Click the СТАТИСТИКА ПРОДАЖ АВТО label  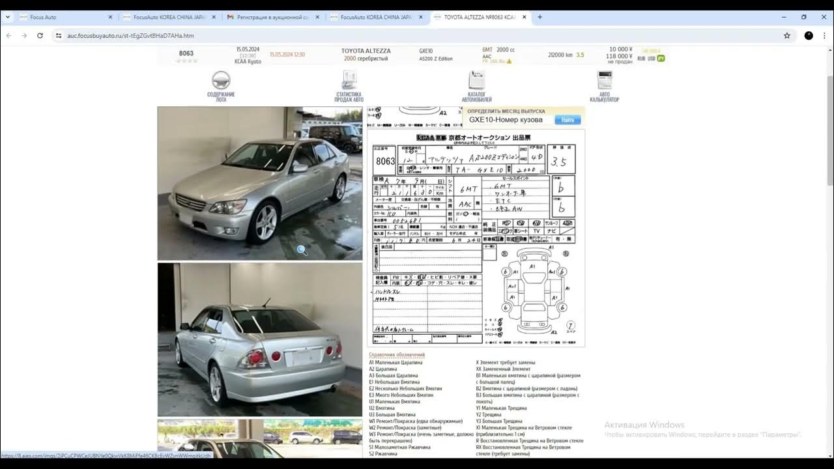coord(349,97)
